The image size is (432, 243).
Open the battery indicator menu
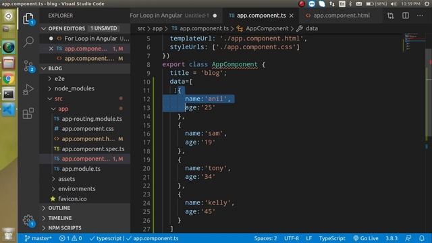[376, 4]
